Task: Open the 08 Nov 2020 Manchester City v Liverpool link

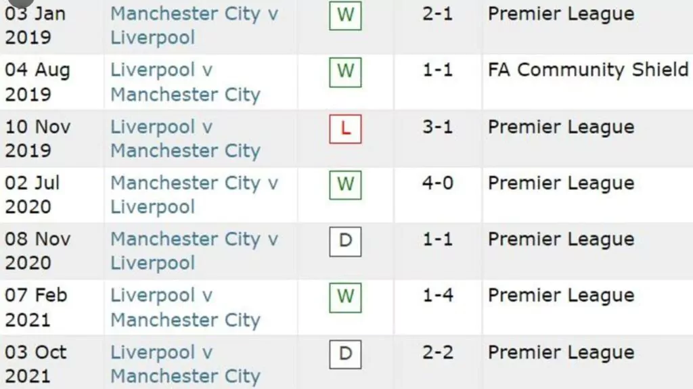Action: tap(194, 250)
